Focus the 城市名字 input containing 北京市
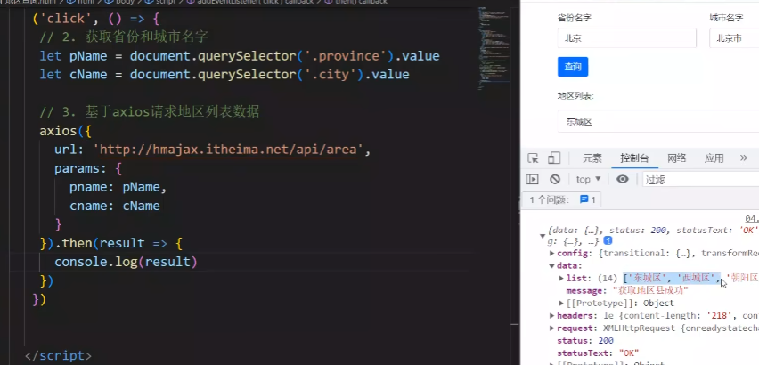Screen dimensions: 759x365 click(x=734, y=38)
